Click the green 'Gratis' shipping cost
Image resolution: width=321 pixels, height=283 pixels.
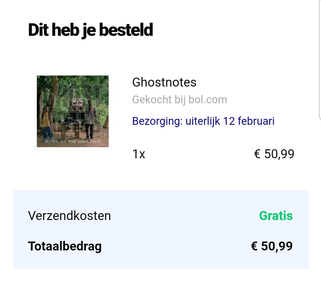pyautogui.click(x=276, y=216)
